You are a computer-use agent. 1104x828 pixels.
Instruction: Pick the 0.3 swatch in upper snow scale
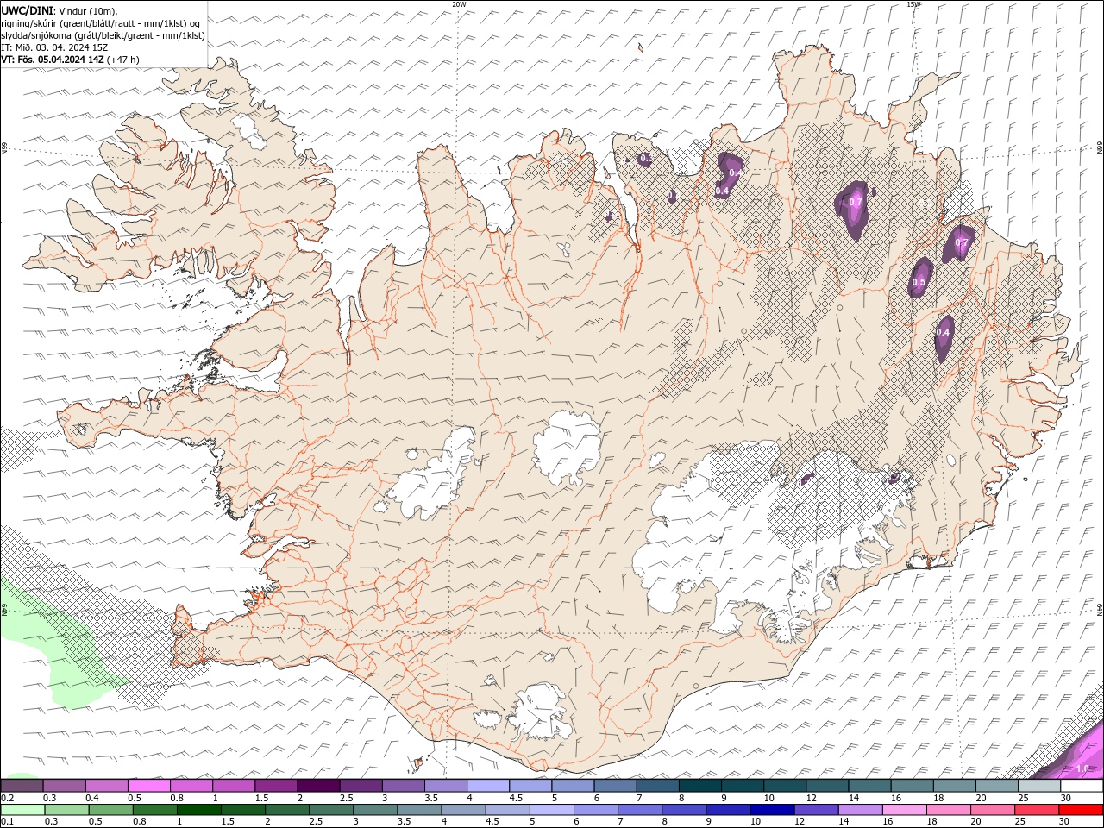[64, 786]
